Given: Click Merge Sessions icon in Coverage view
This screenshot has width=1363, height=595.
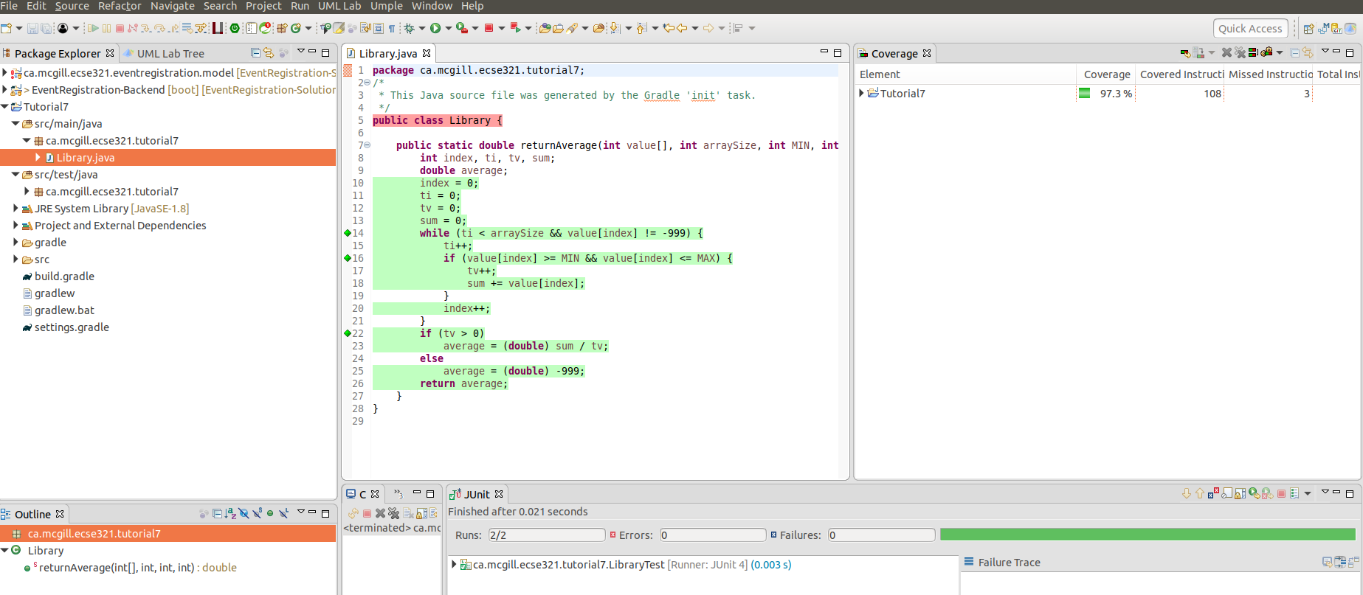Looking at the screenshot, I should [1253, 53].
